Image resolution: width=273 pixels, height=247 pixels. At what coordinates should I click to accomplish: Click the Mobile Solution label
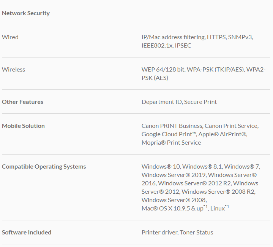(23, 126)
